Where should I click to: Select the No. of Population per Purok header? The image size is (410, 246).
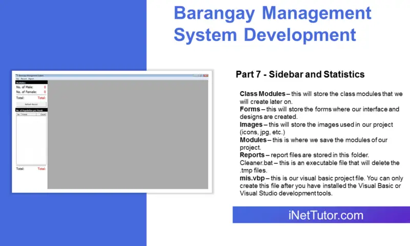pos(31,110)
